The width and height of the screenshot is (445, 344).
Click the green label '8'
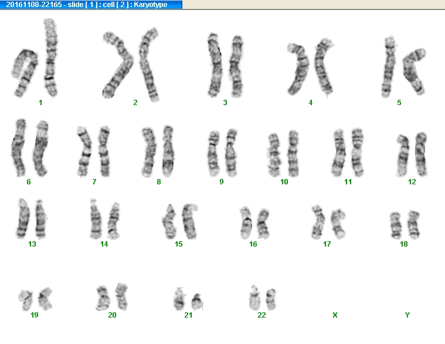point(159,182)
